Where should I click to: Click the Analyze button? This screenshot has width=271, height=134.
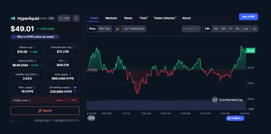tap(235, 118)
